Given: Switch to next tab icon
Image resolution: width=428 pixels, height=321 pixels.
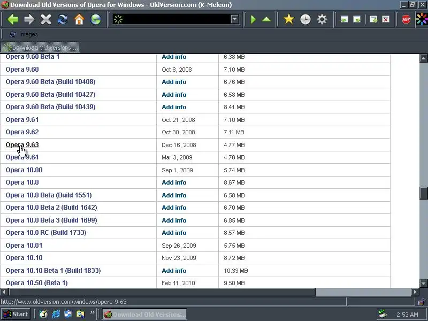Looking at the screenshot, I should click(357, 19).
